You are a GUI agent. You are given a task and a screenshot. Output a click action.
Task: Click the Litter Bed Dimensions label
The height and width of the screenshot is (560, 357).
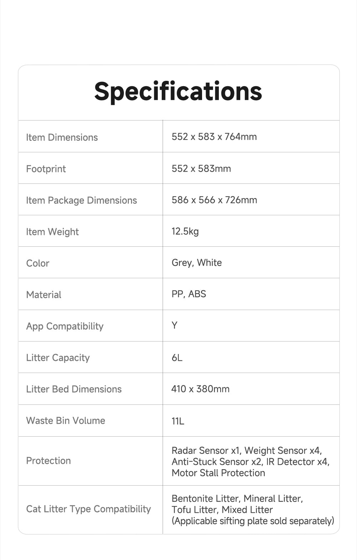pos(74,389)
